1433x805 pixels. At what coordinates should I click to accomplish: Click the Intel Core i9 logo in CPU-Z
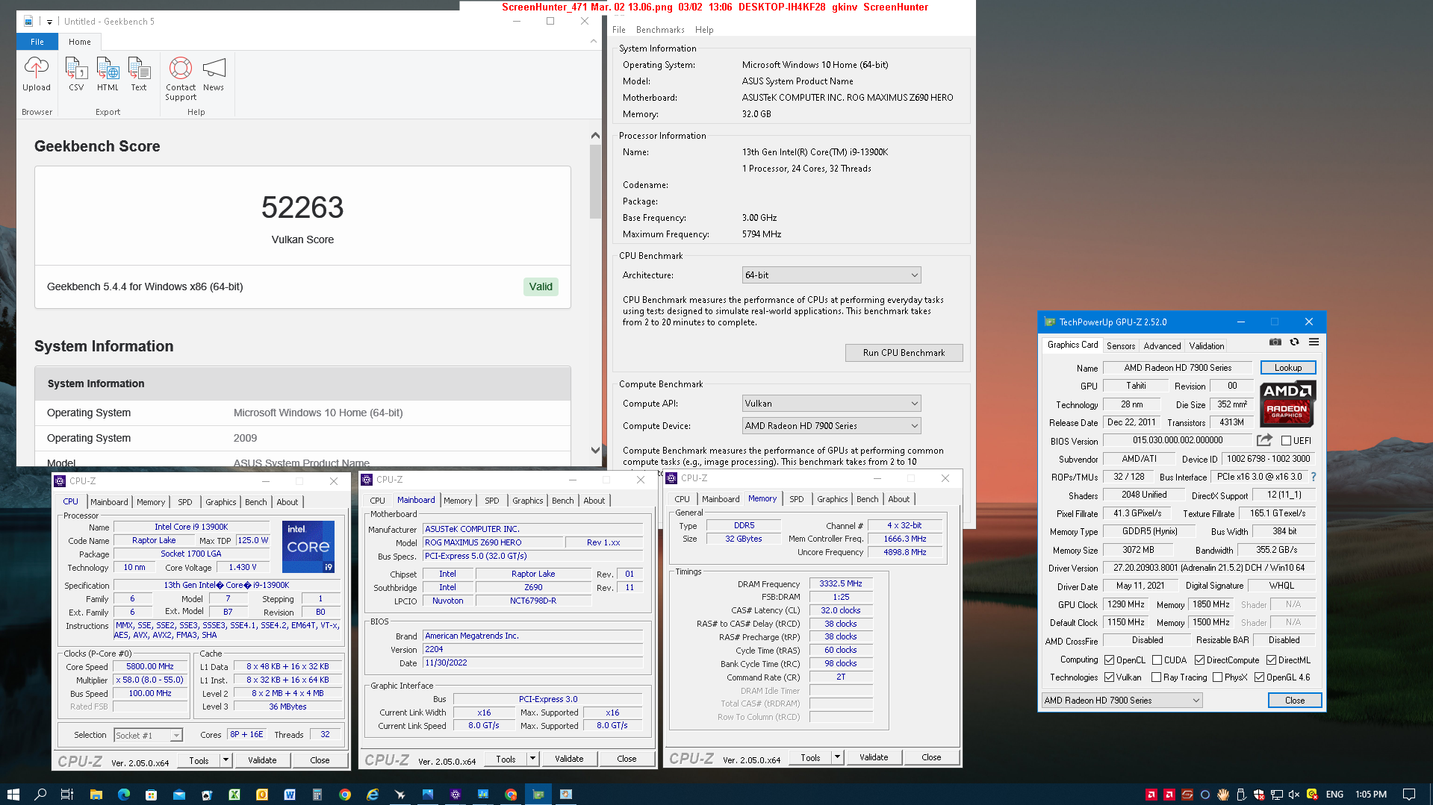click(x=308, y=547)
